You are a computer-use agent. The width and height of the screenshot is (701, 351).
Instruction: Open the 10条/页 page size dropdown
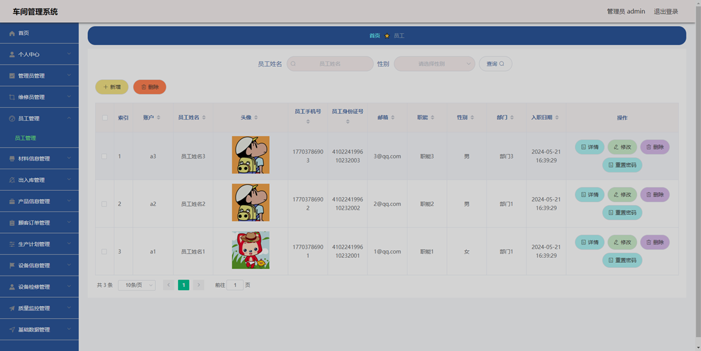[137, 285]
